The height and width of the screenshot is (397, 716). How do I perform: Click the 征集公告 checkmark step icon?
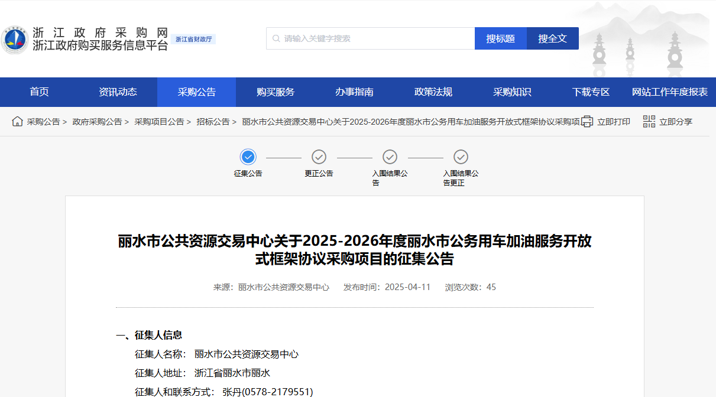248,157
